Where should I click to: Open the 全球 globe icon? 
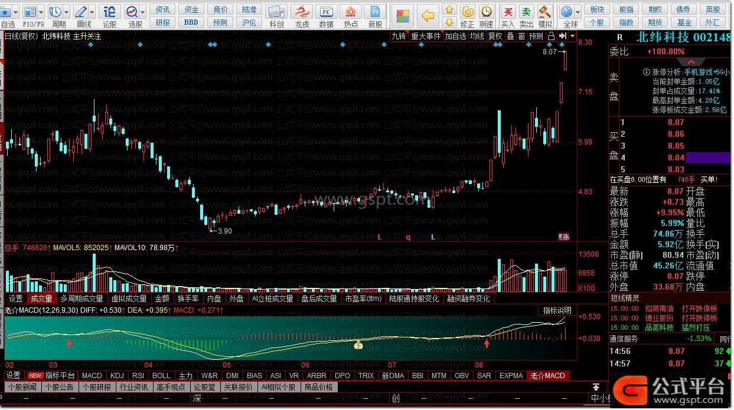coord(566,11)
